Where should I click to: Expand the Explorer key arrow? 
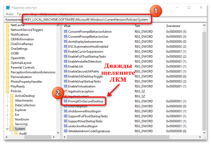click(7, 110)
